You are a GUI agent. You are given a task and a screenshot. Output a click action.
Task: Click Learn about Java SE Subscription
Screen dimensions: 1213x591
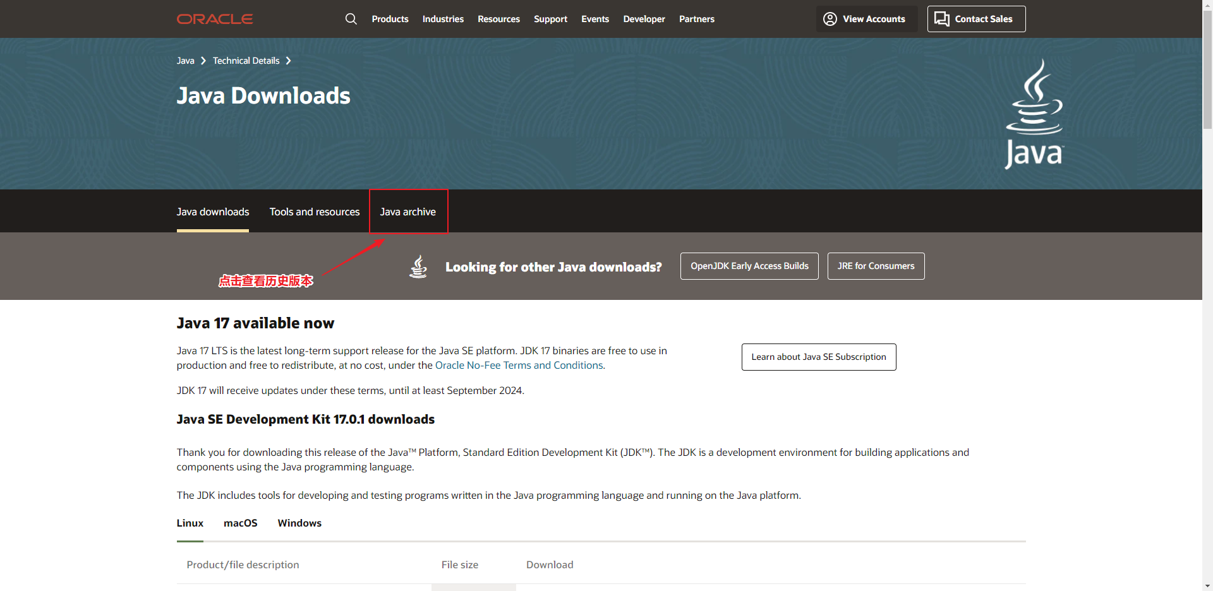[x=819, y=357]
